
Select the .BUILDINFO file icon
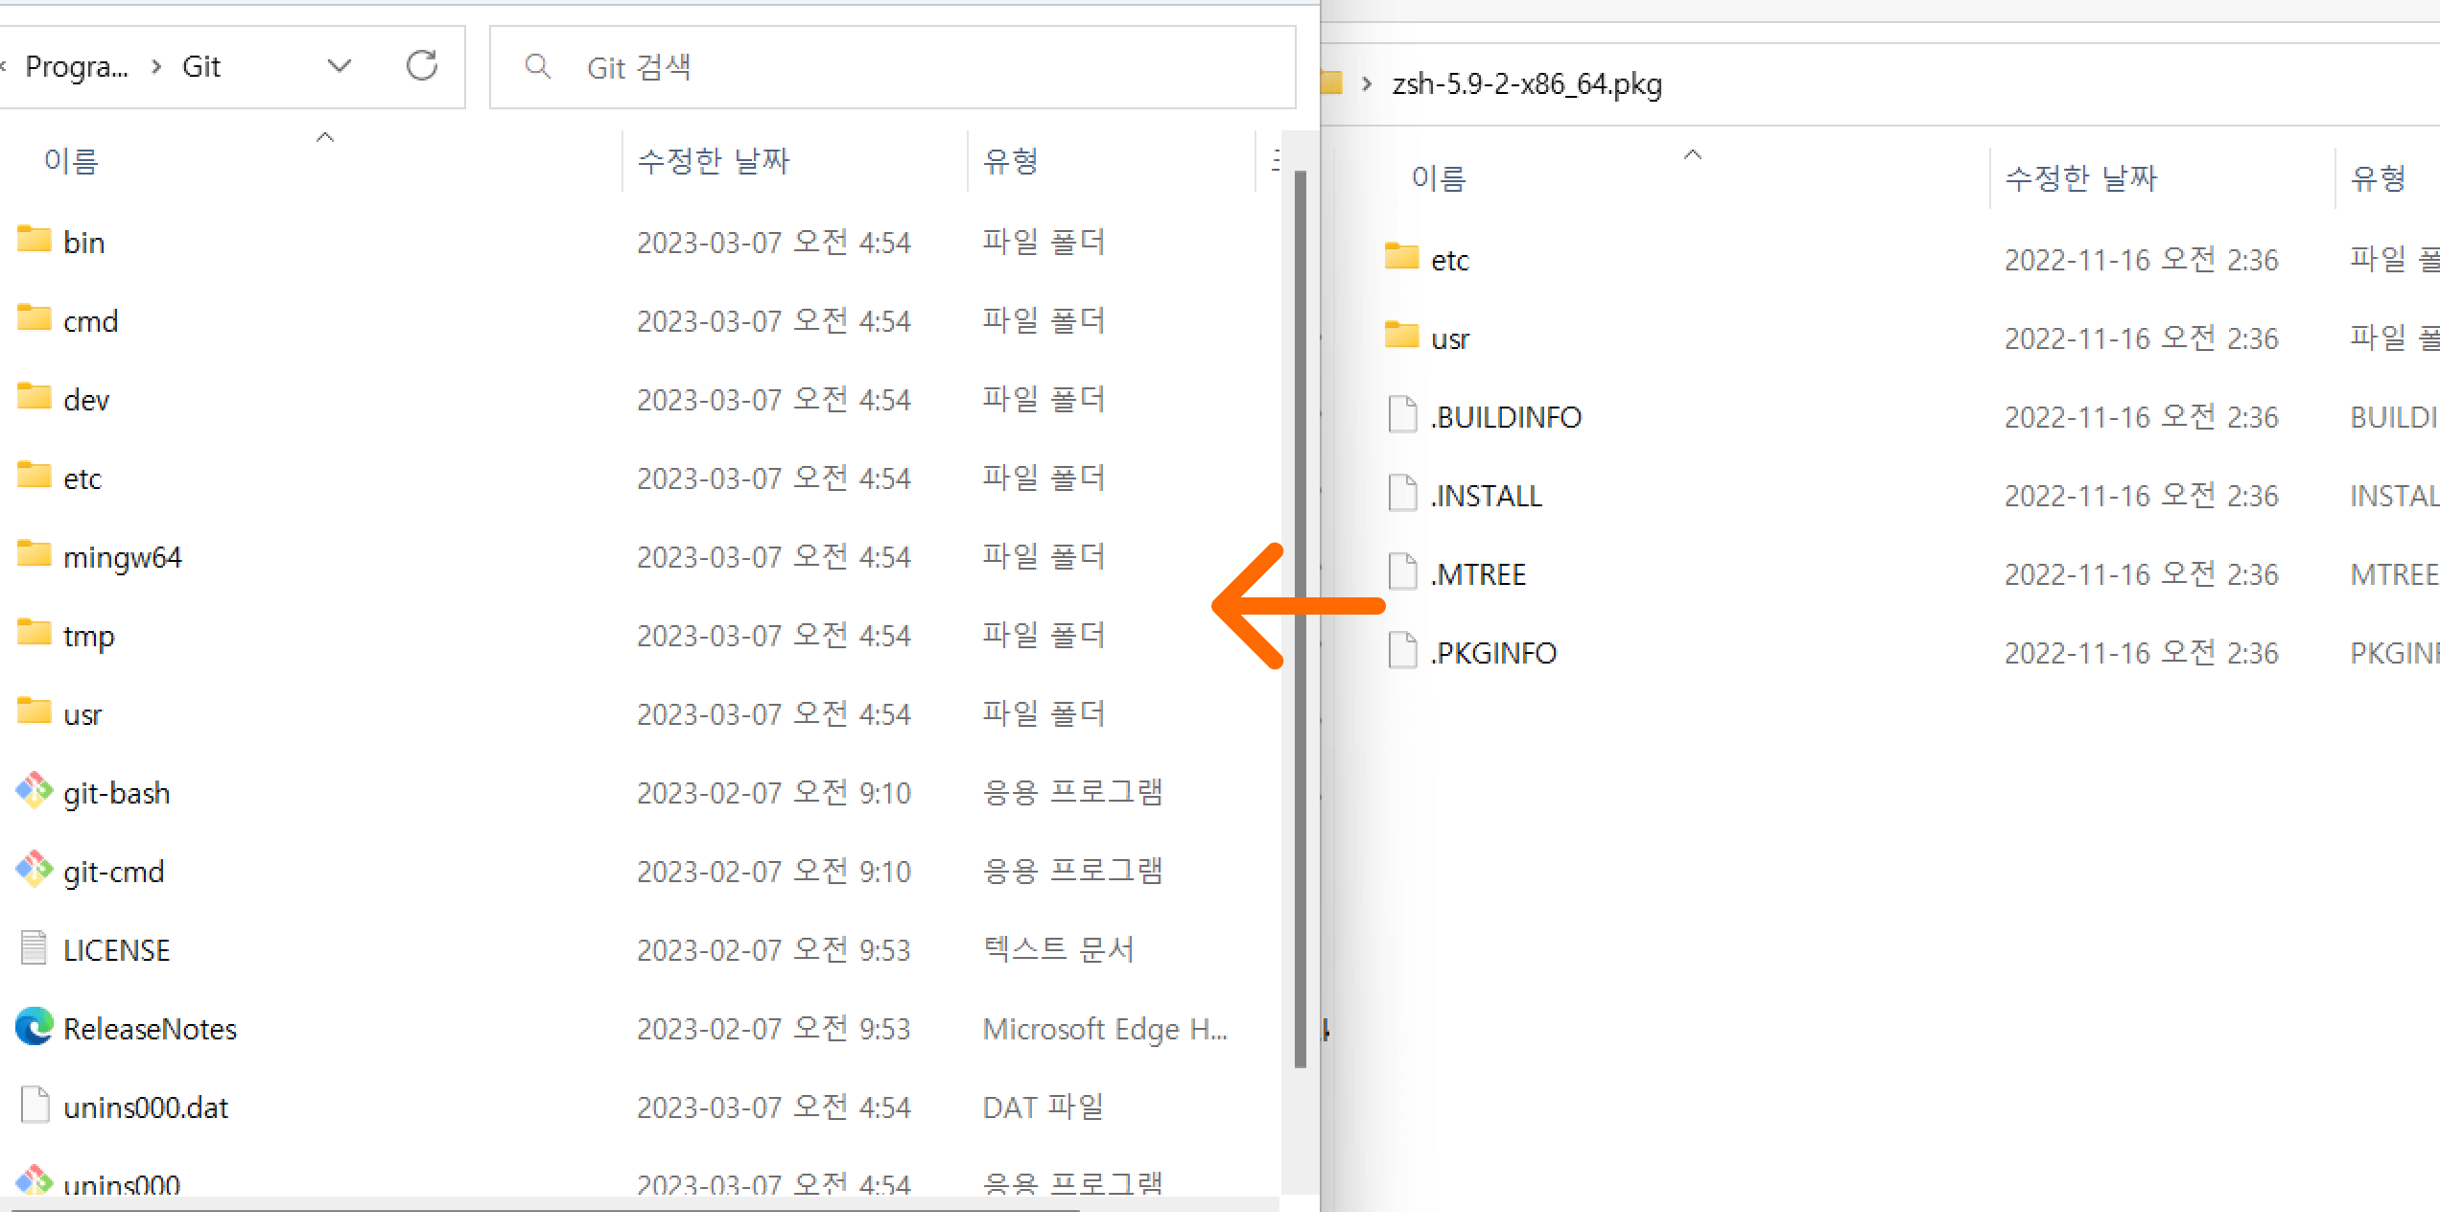point(1402,414)
